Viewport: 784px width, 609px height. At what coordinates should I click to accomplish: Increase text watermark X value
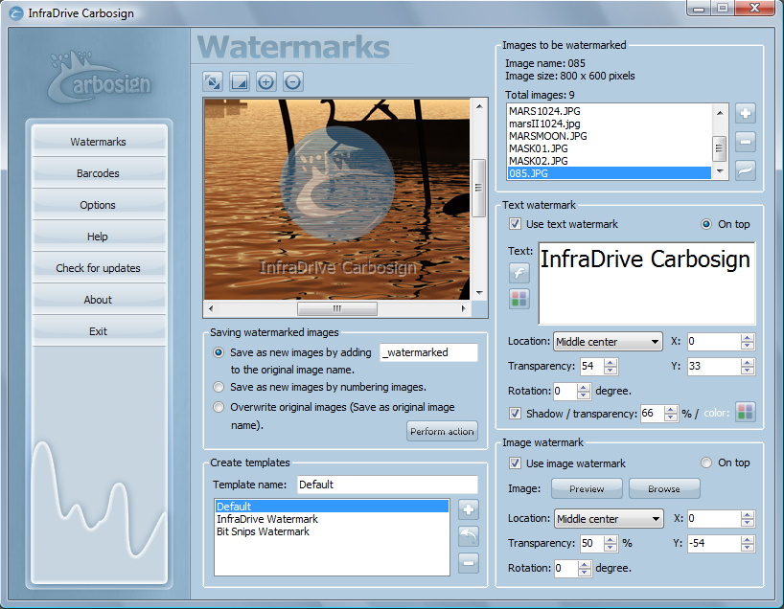747,338
